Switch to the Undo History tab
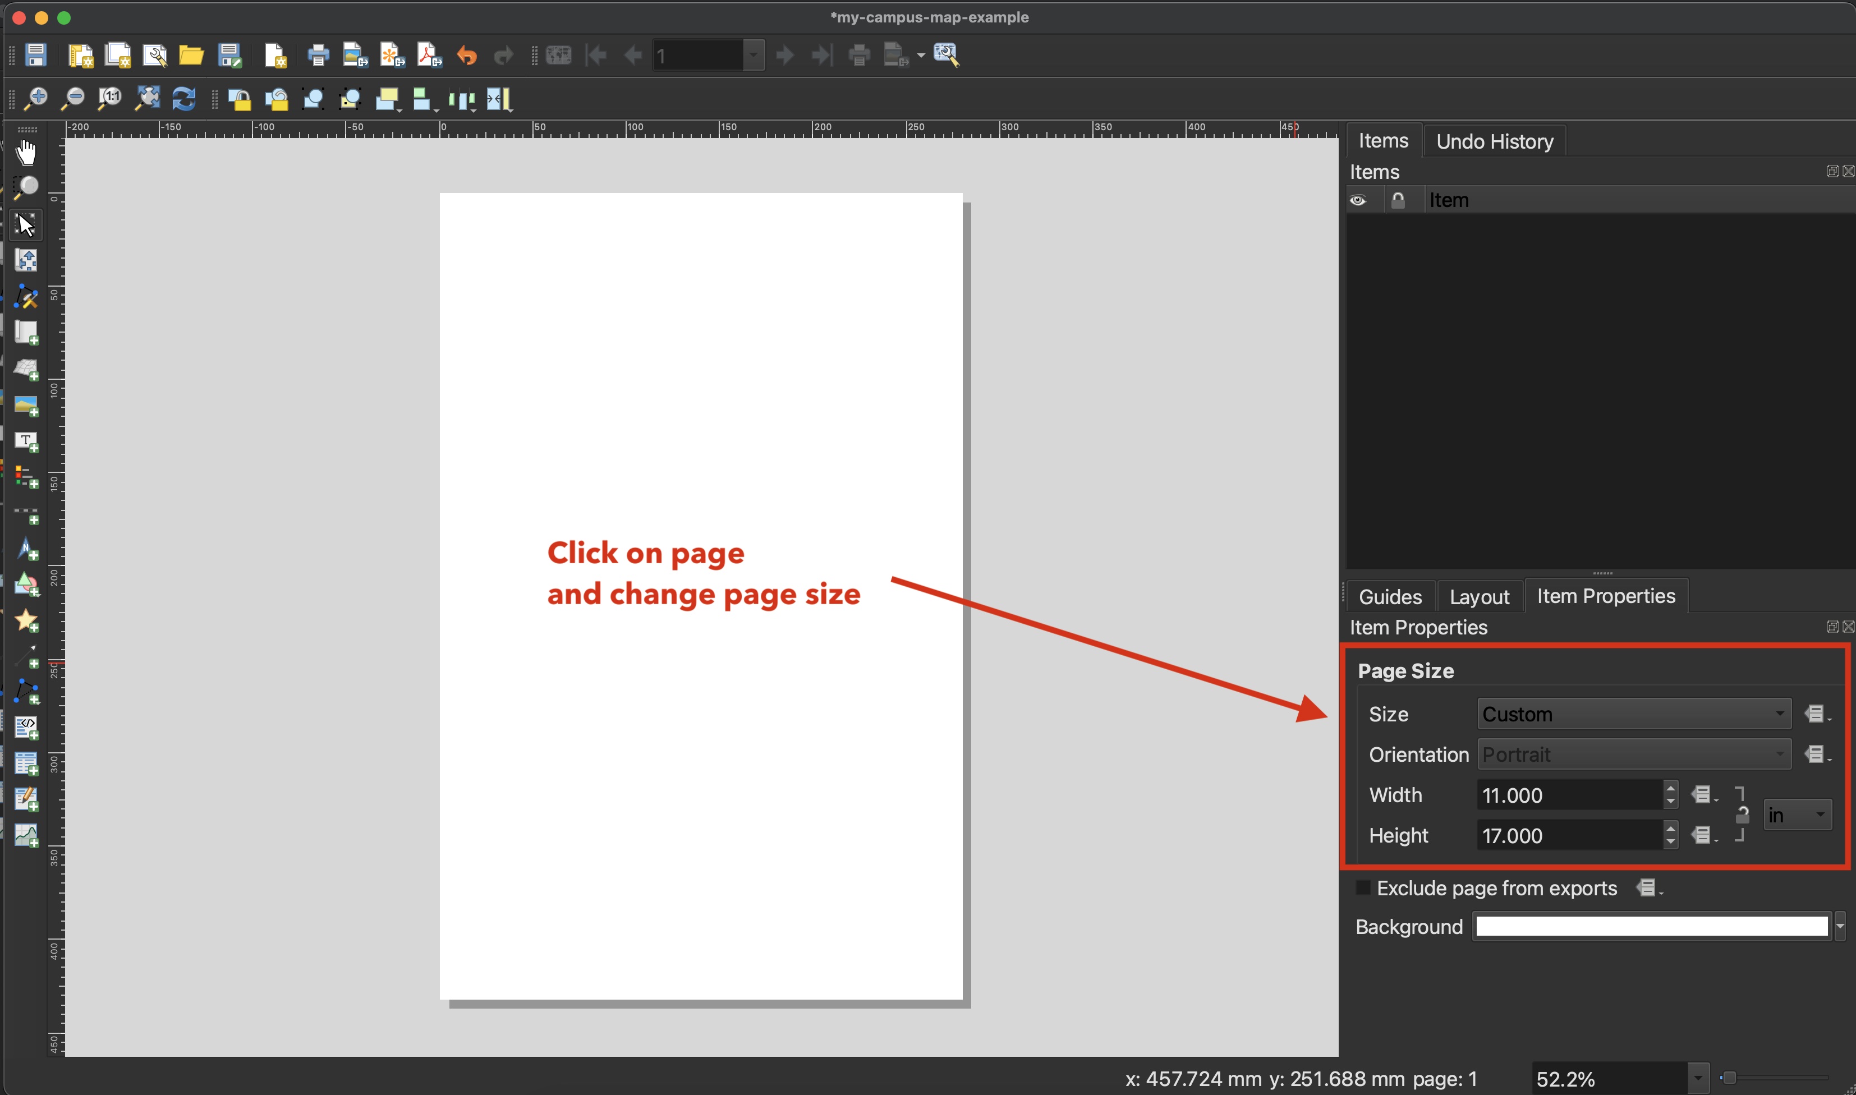 coord(1494,141)
